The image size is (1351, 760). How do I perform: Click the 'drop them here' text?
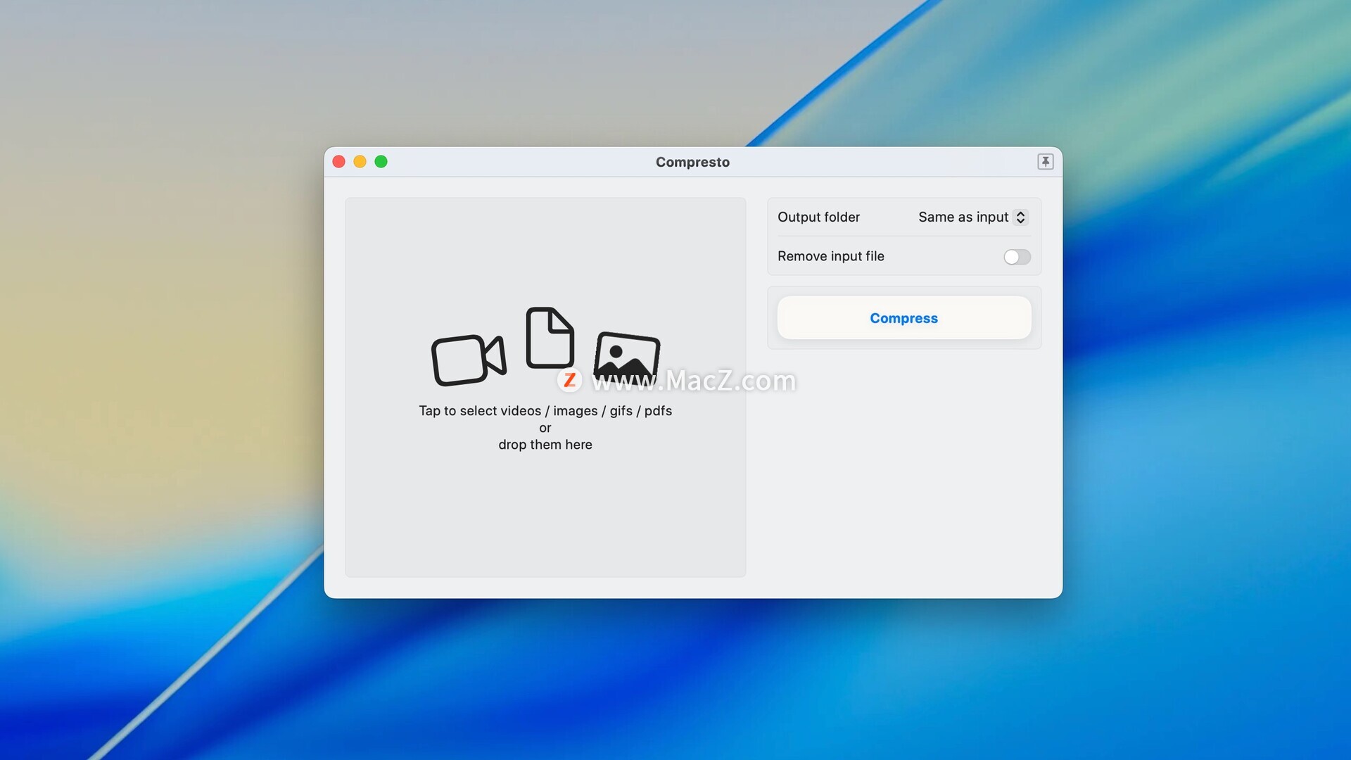[x=545, y=445]
